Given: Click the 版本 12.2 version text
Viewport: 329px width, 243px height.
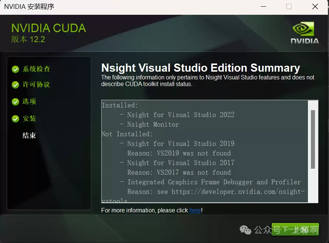Looking at the screenshot, I should [x=28, y=40].
